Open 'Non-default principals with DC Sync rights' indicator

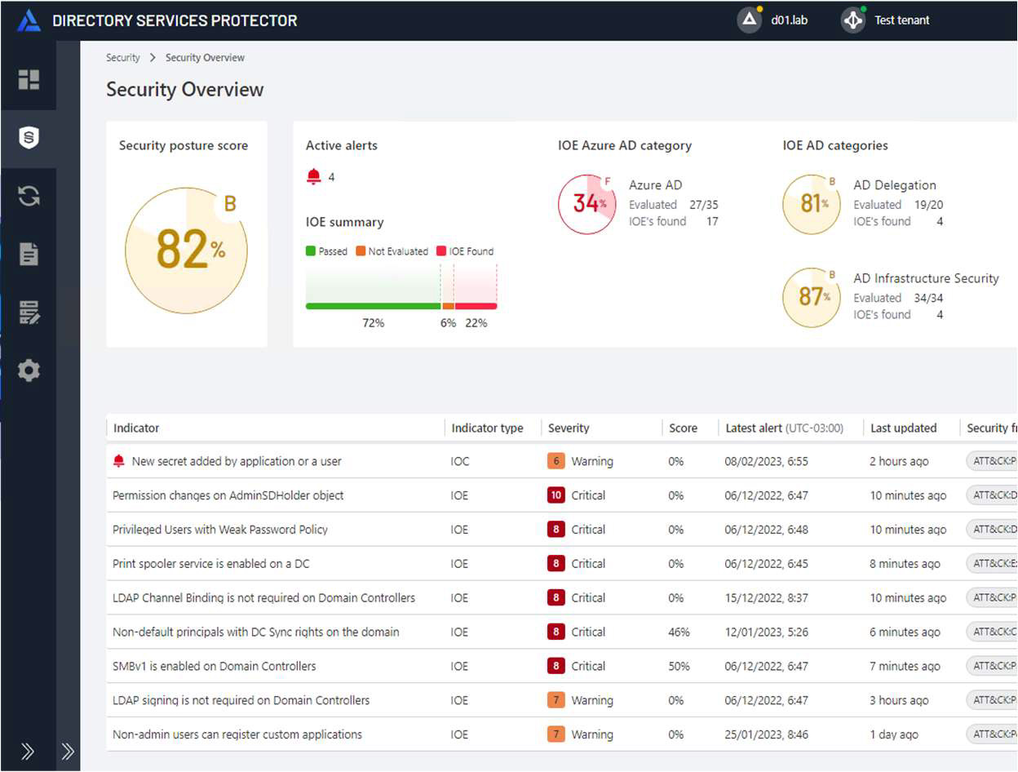(256, 632)
